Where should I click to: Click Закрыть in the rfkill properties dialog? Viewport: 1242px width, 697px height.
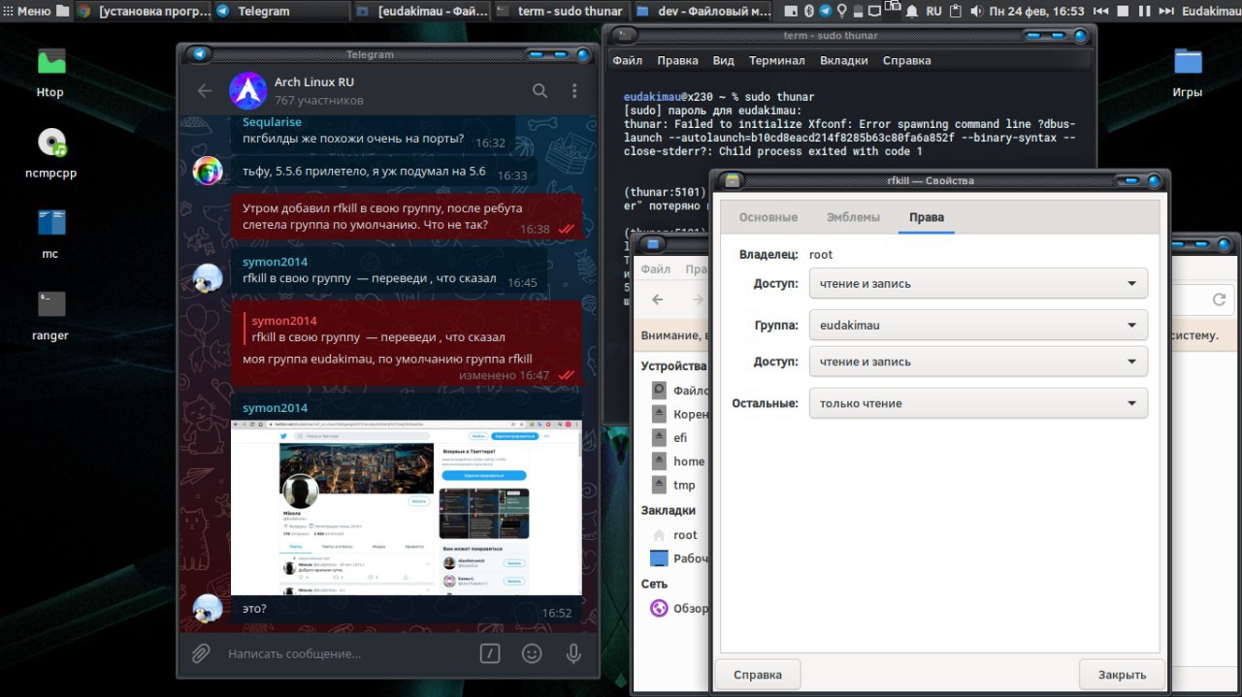(x=1122, y=674)
